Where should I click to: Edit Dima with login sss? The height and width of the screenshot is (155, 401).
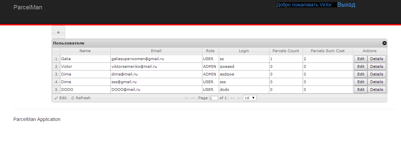pos(361,82)
